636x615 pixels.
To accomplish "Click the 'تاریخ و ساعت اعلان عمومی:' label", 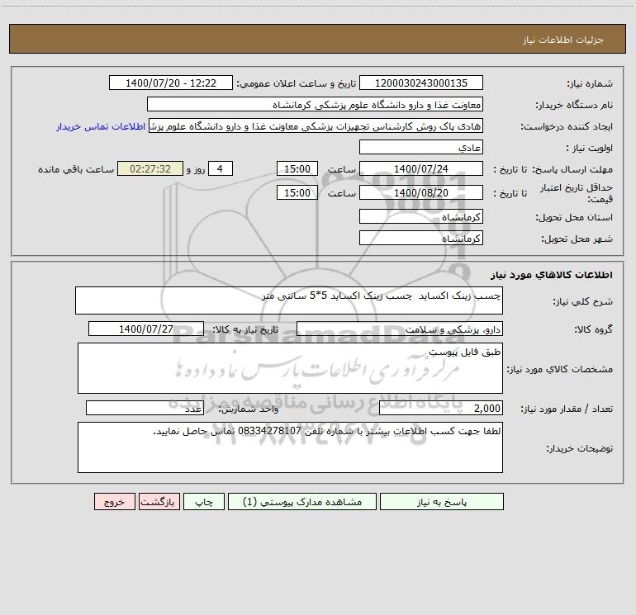I will [297, 83].
